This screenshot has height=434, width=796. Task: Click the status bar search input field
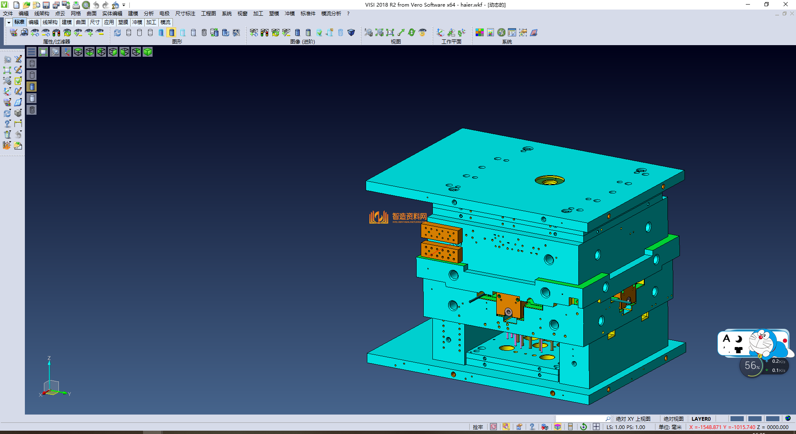[580, 419]
